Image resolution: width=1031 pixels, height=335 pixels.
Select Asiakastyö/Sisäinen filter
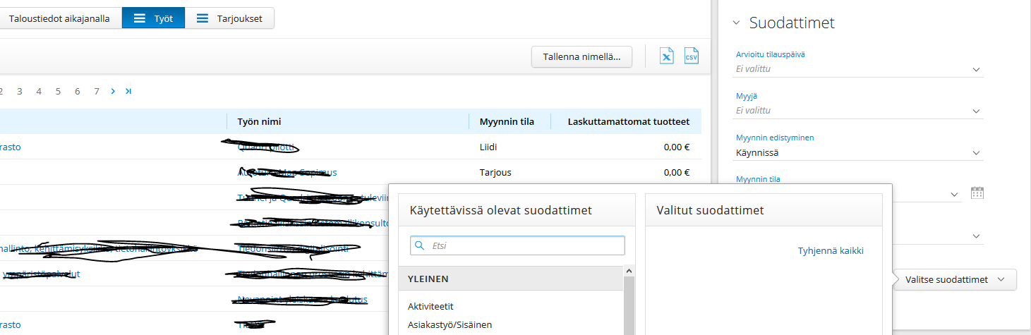click(x=450, y=324)
